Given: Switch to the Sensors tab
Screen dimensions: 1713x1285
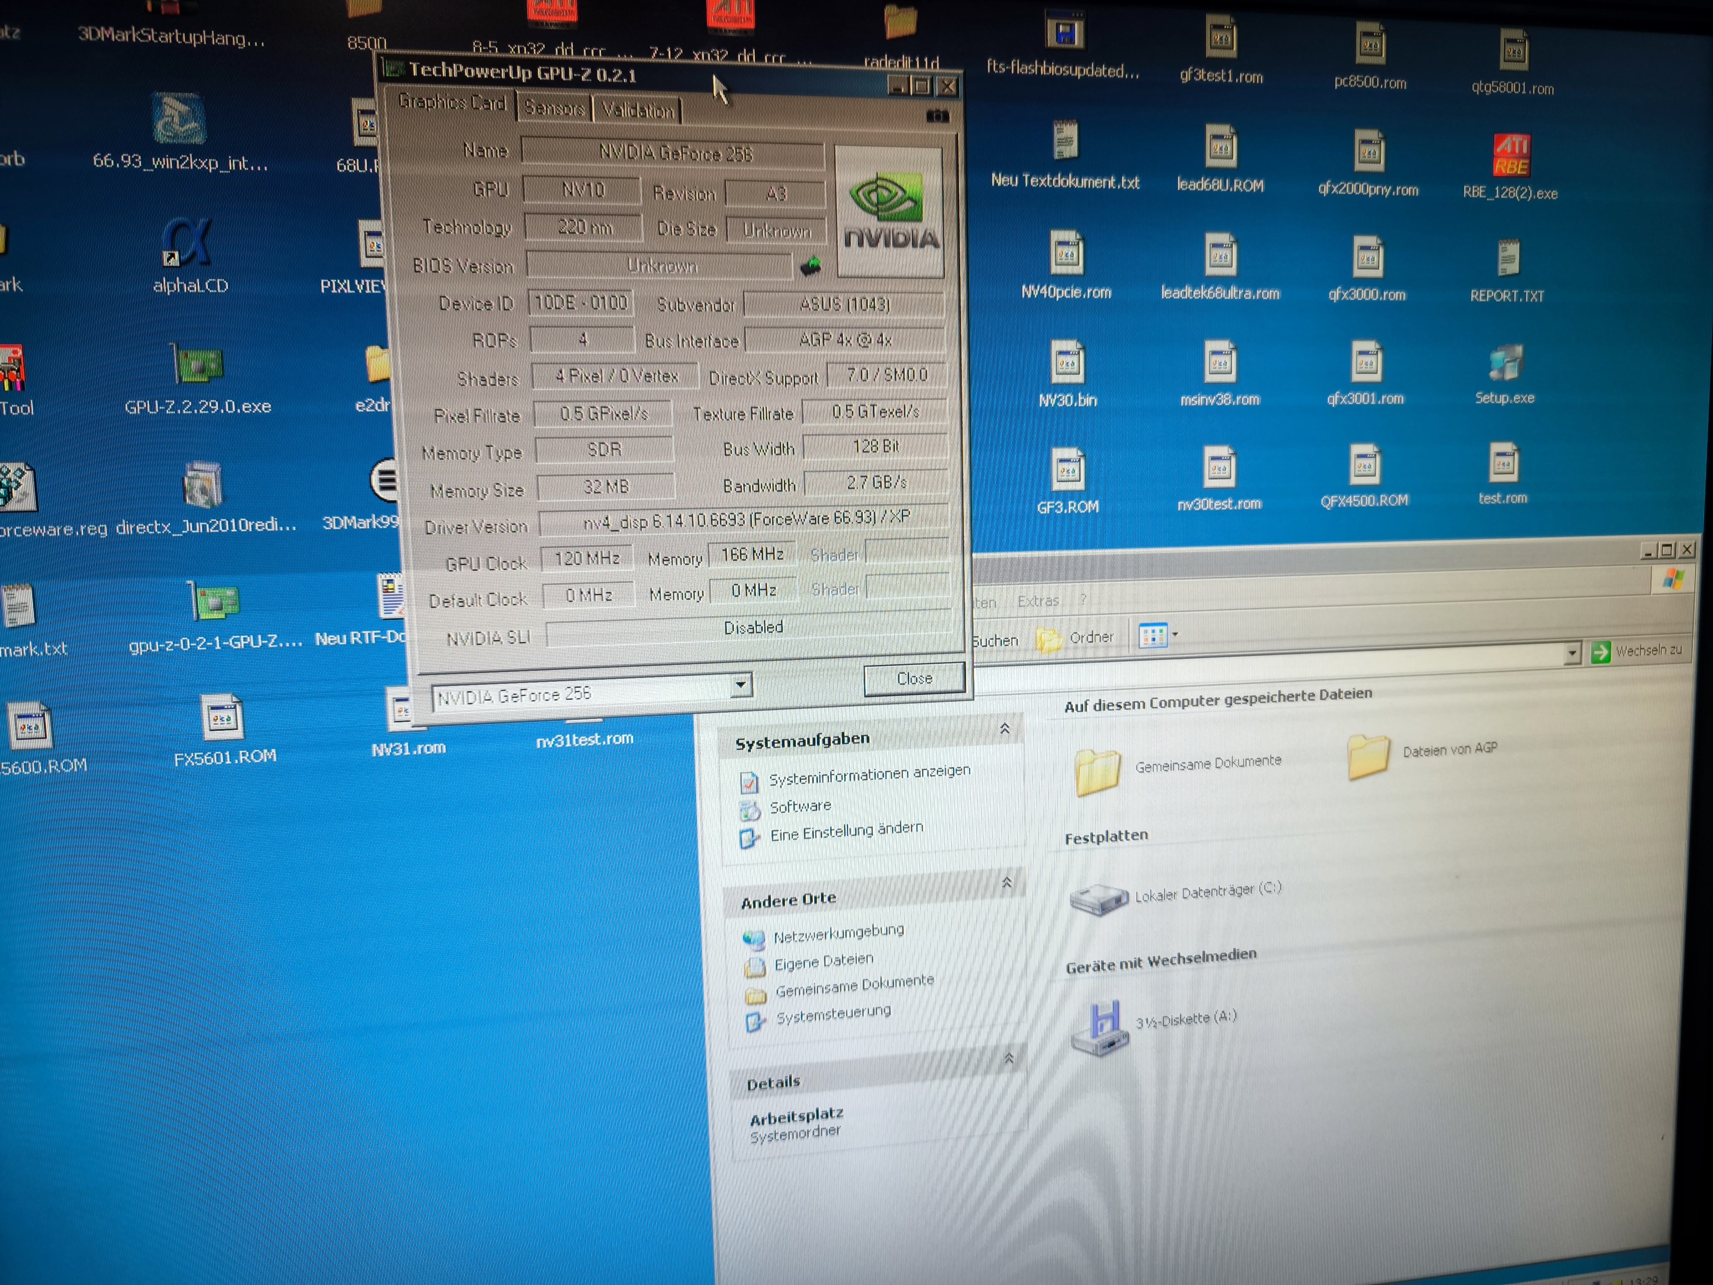Looking at the screenshot, I should click(x=555, y=108).
